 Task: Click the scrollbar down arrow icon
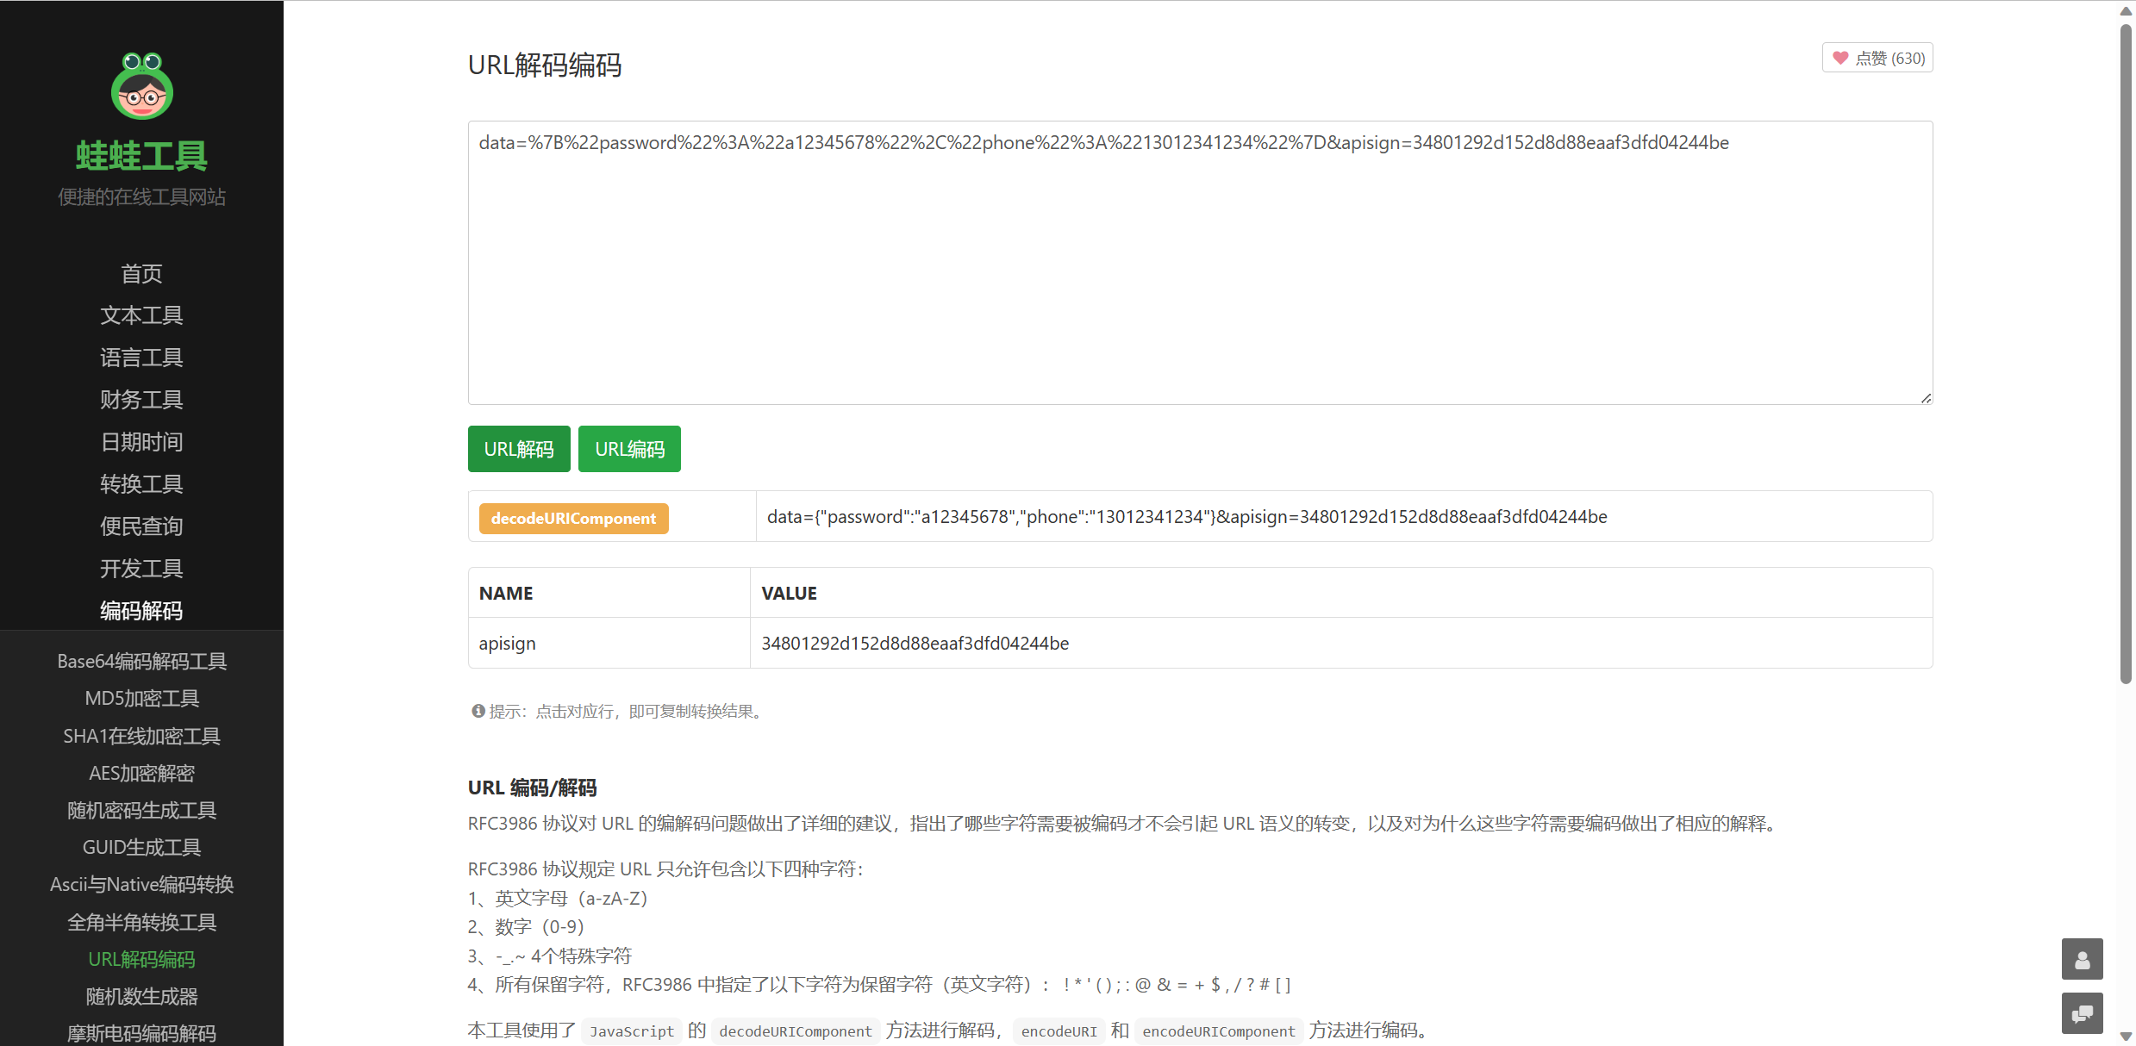(2125, 1035)
